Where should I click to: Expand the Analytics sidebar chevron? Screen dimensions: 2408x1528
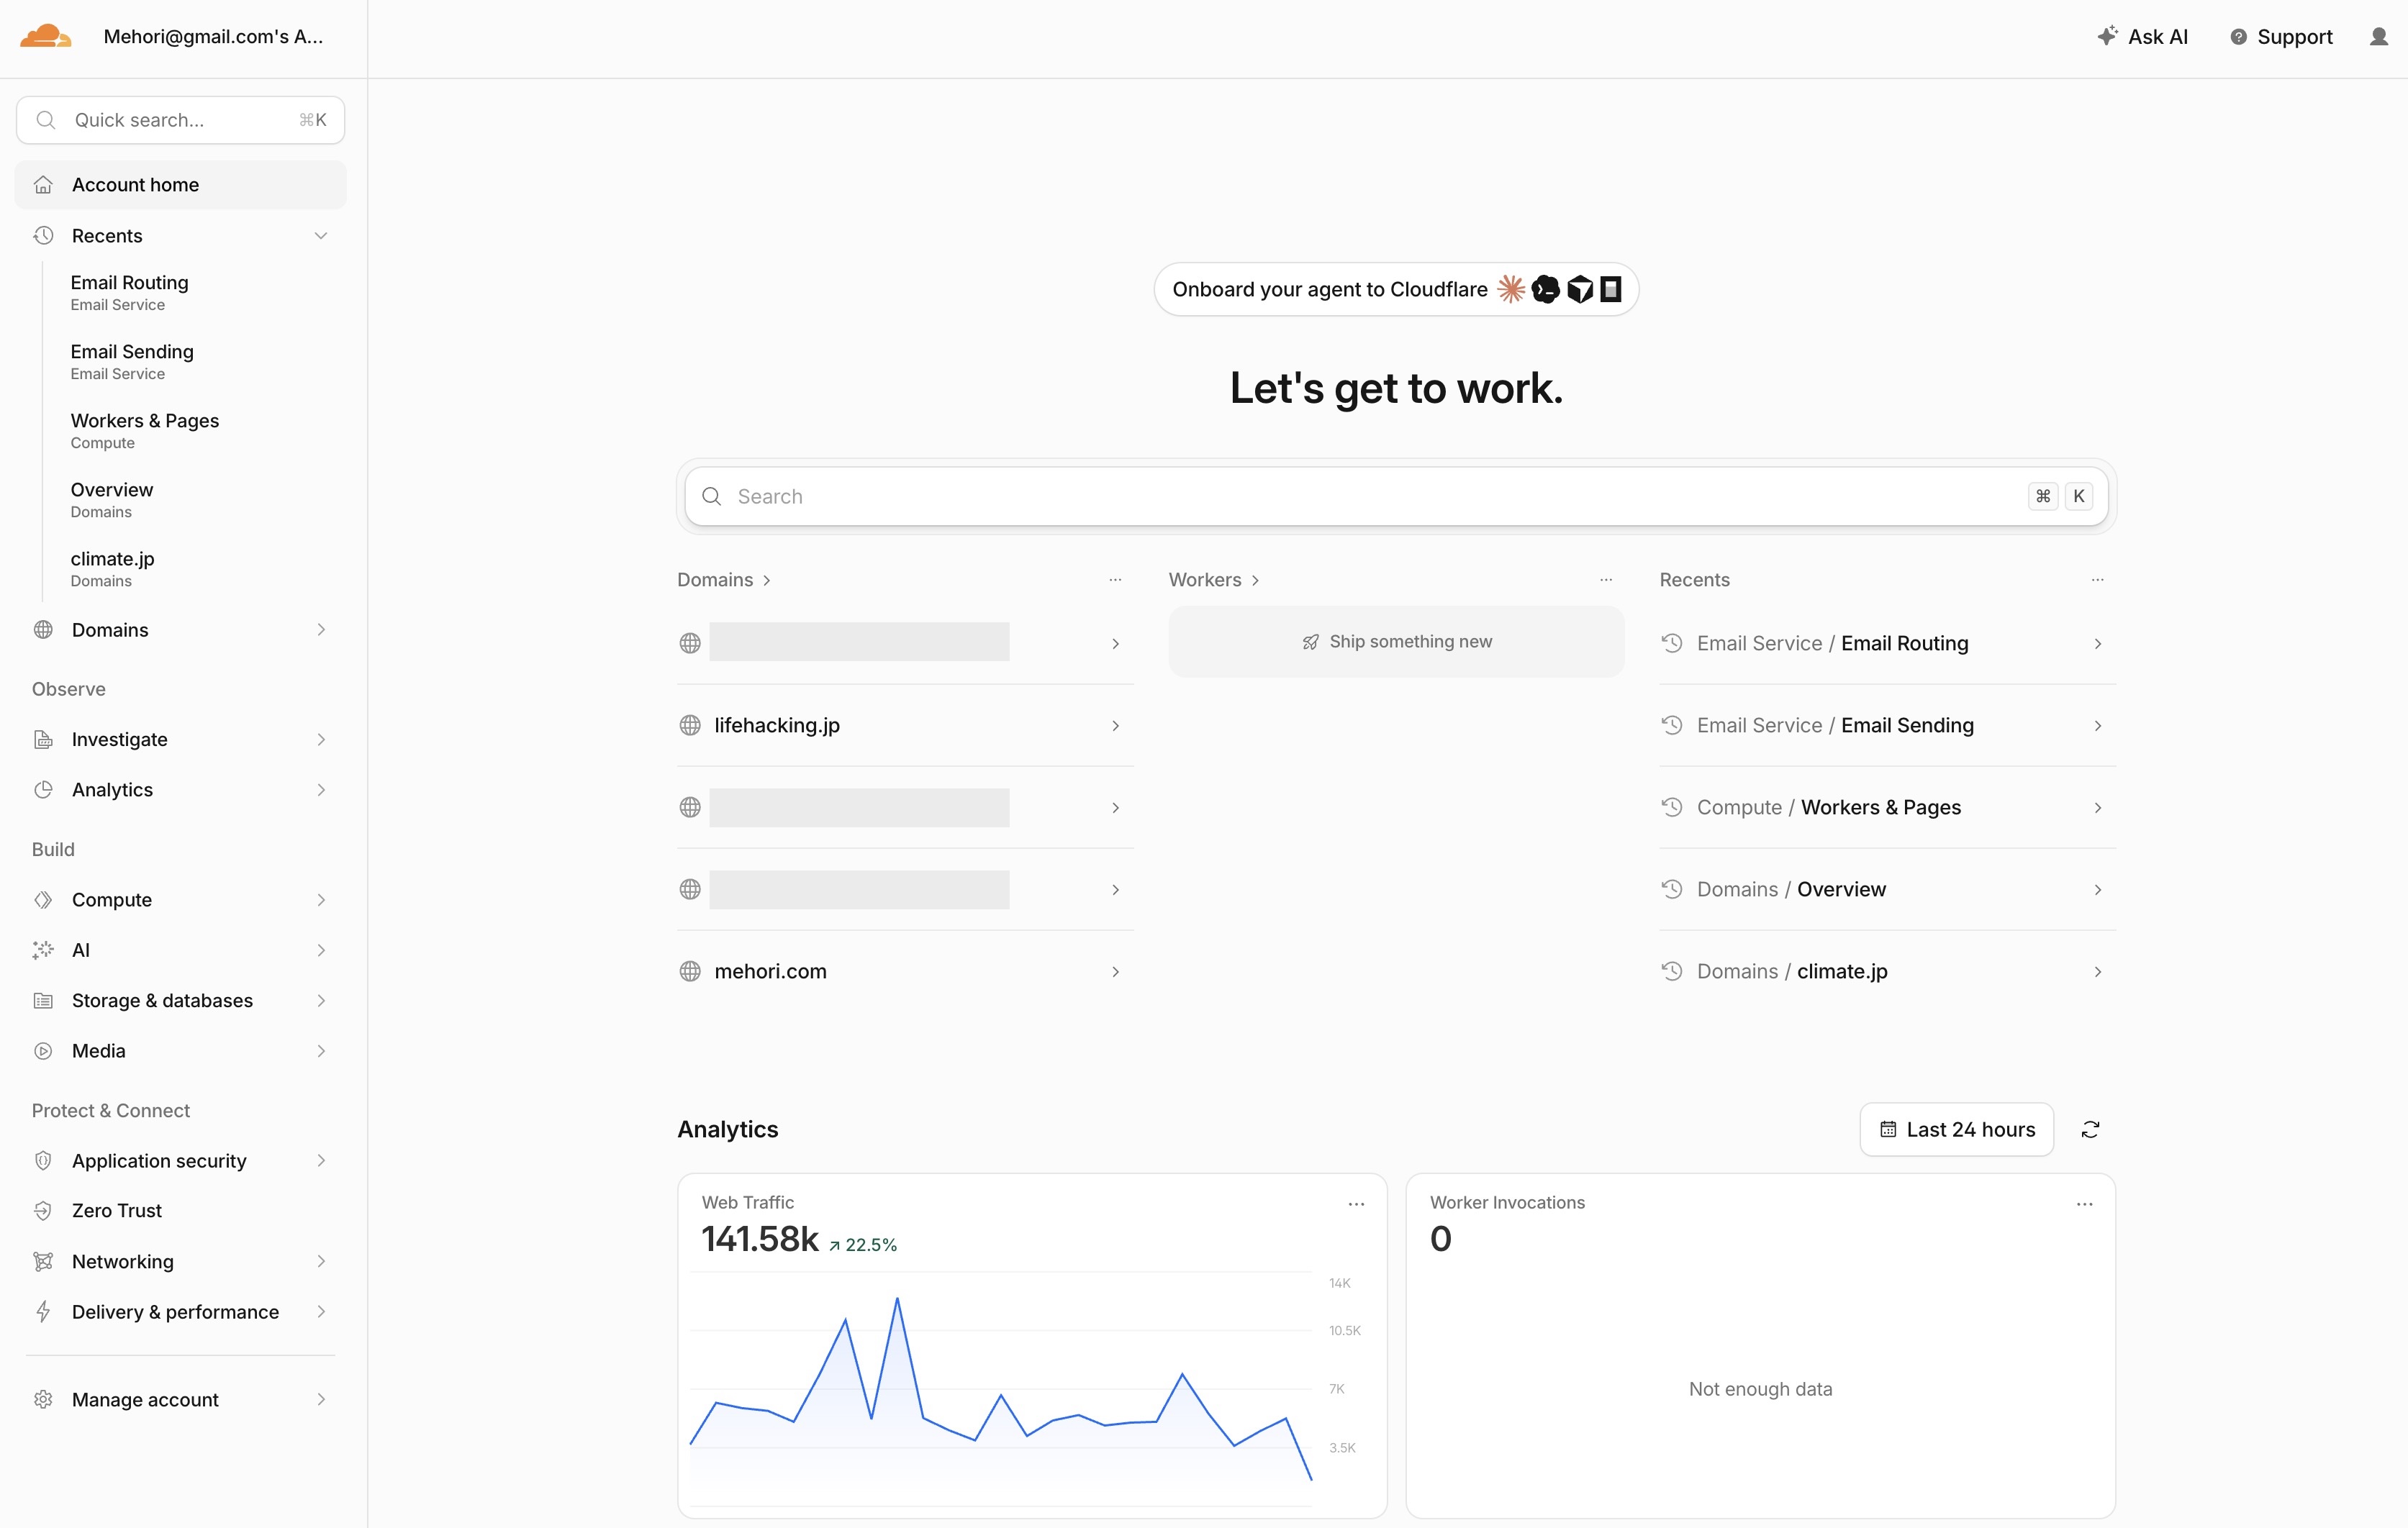[x=321, y=789]
